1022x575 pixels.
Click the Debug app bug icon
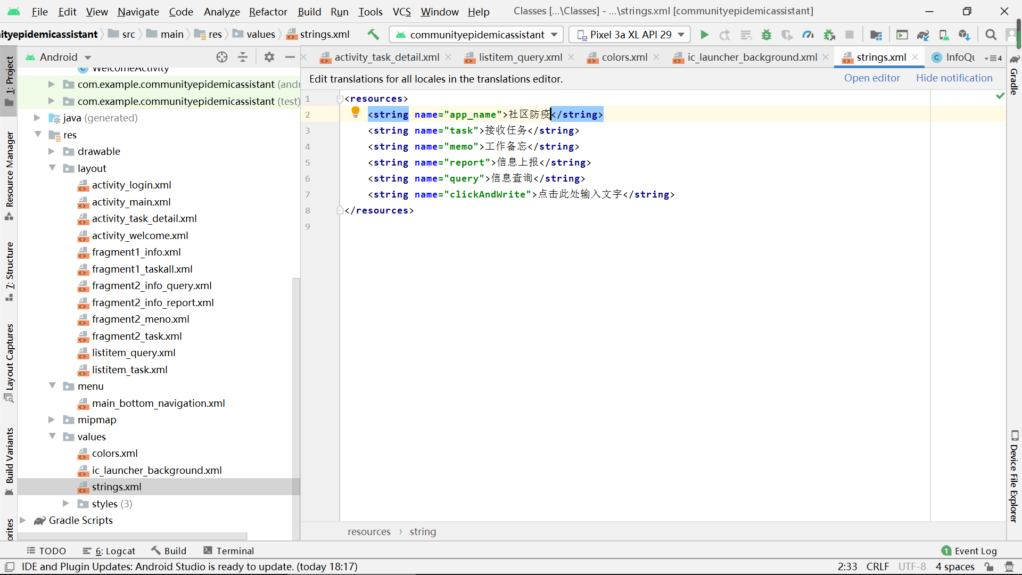point(767,35)
